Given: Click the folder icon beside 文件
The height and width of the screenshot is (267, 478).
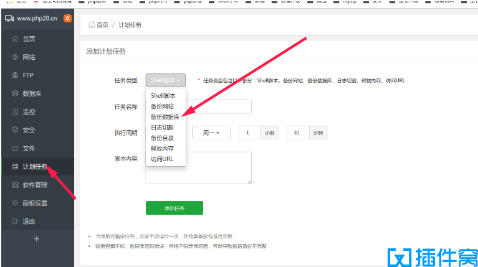Looking at the screenshot, I should 15,148.
